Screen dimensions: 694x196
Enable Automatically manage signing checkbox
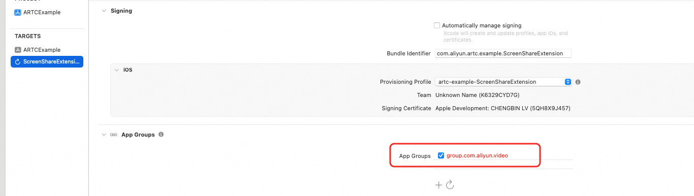[437, 25]
